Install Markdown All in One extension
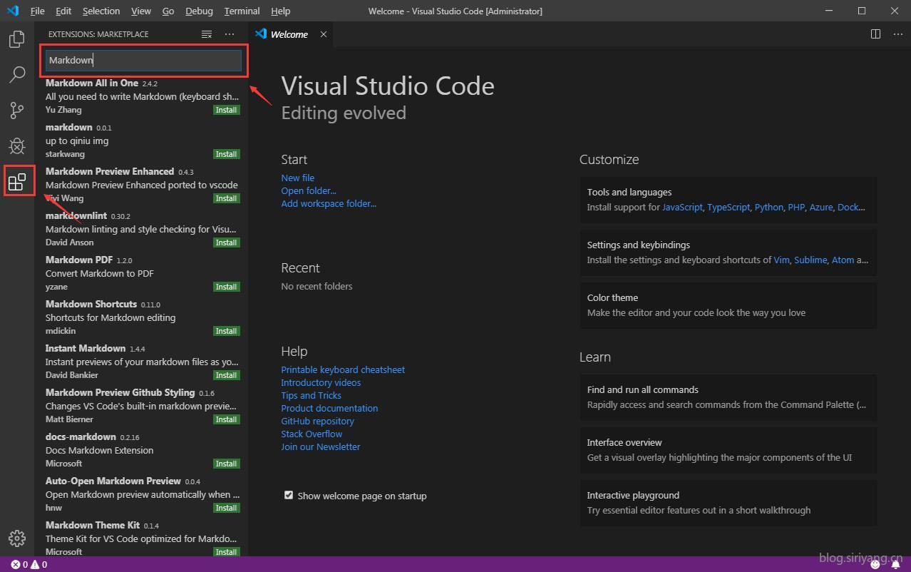This screenshot has height=572, width=911. [226, 110]
